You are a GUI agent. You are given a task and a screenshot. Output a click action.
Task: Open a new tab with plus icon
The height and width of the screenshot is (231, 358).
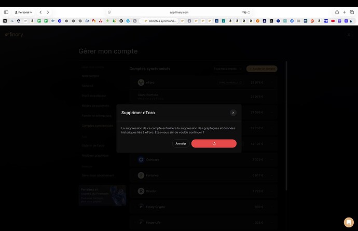click(345, 12)
